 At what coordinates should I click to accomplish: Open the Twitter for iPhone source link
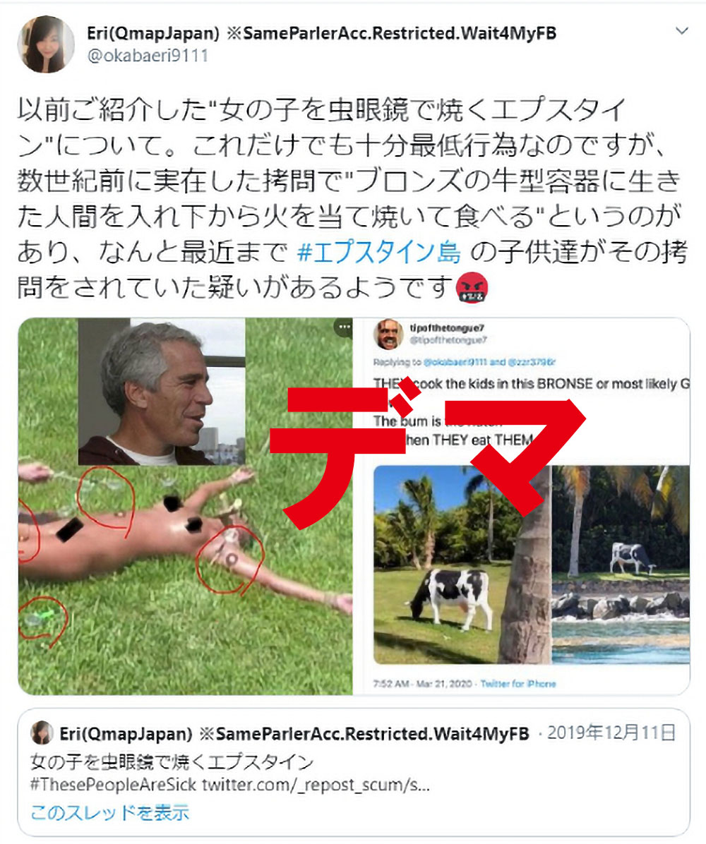(x=518, y=684)
